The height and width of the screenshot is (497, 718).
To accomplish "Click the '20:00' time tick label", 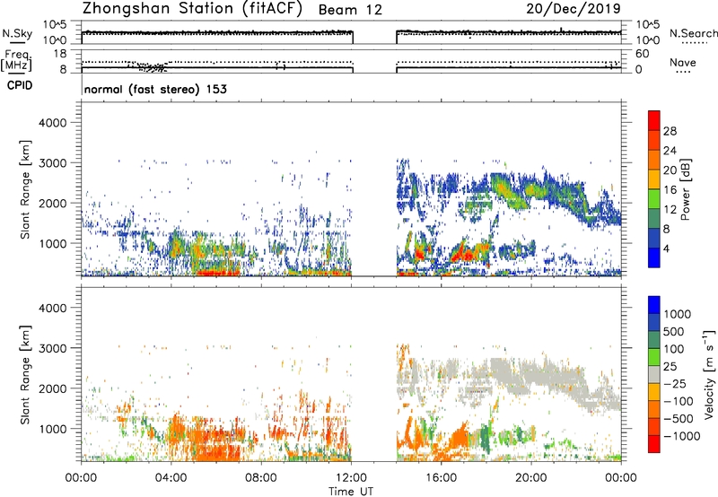I will pos(530,478).
